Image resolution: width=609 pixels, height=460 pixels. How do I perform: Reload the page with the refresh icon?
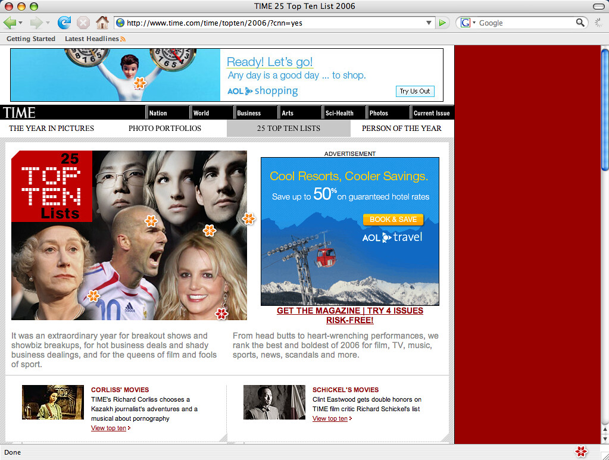(x=64, y=23)
